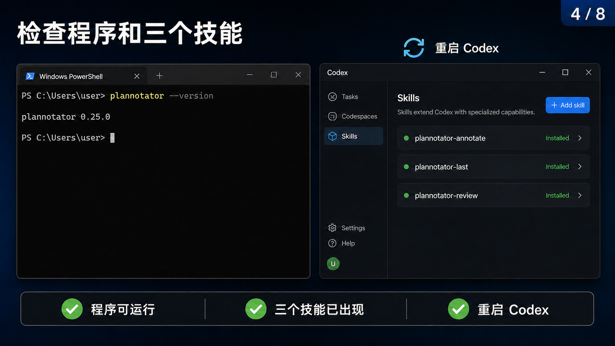The height and width of the screenshot is (346, 615).
Task: Expand the plannotator-annotate skill chevron
Action: pyautogui.click(x=580, y=138)
